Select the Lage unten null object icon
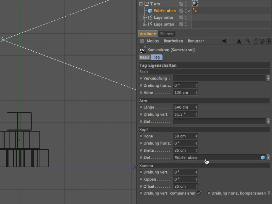The width and height of the screenshot is (272, 204). (150, 24)
